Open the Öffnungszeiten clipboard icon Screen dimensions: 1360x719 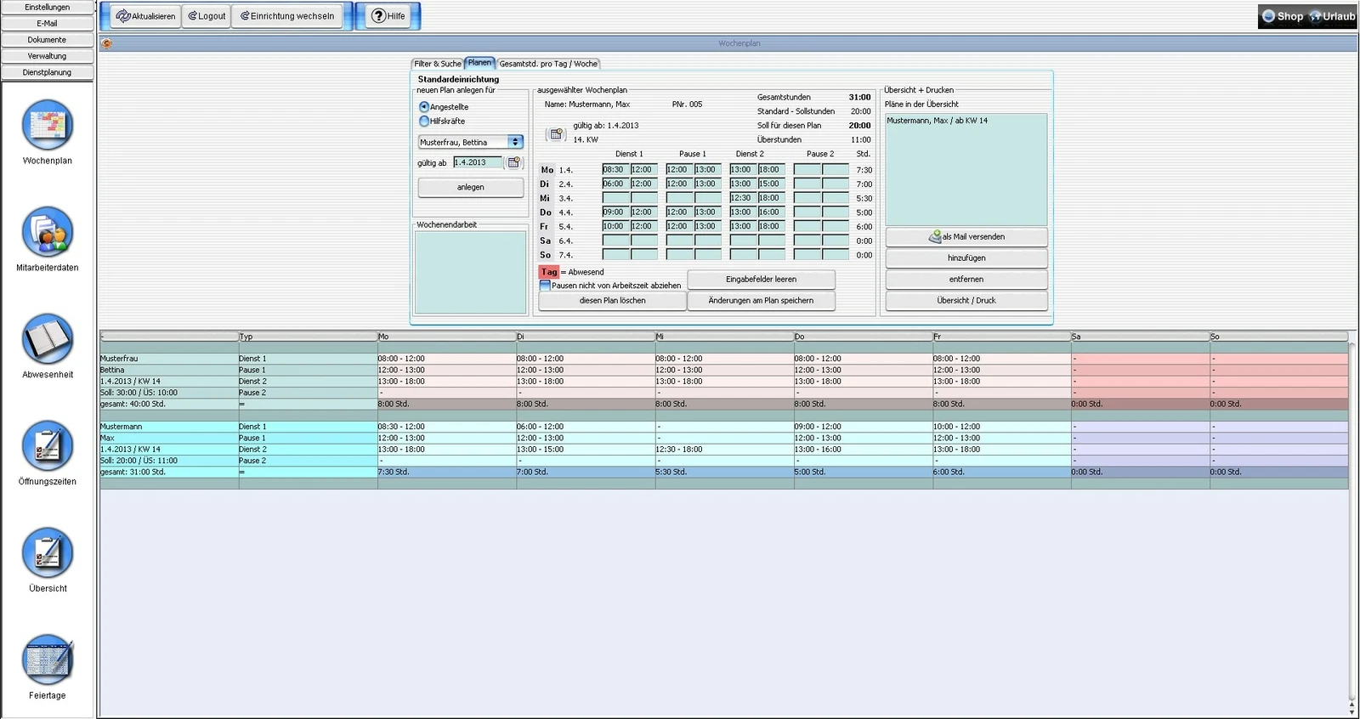(48, 446)
